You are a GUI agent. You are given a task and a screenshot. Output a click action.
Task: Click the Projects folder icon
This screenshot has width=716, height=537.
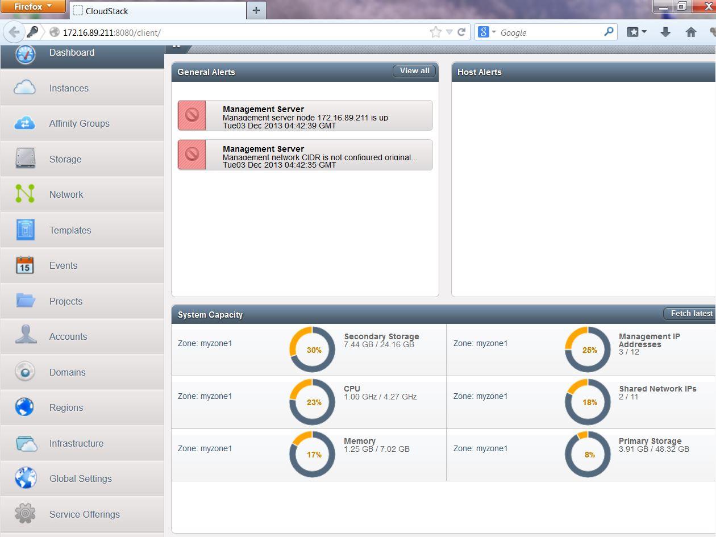26,300
